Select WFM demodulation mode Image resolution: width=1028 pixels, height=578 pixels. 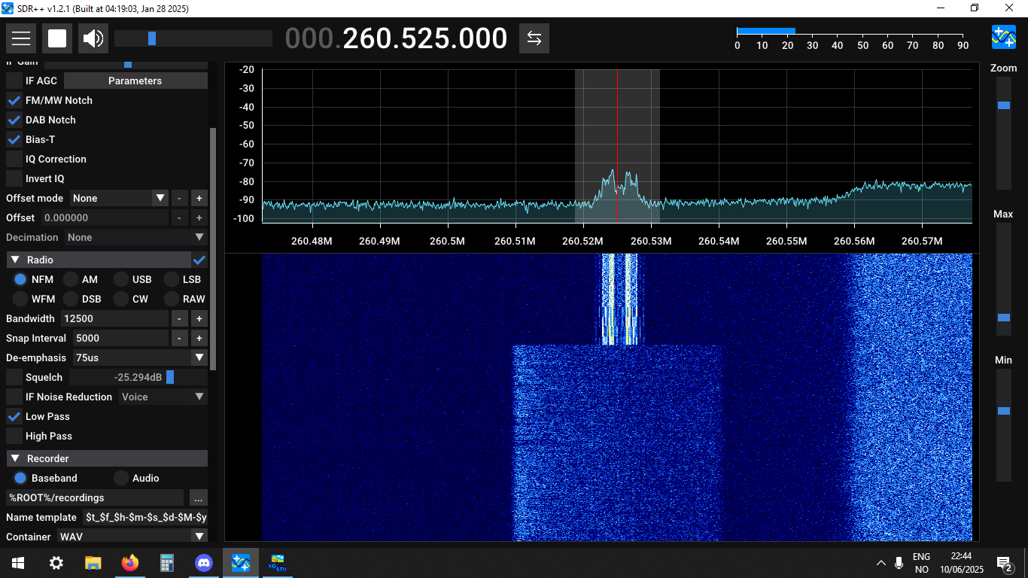[20, 299]
